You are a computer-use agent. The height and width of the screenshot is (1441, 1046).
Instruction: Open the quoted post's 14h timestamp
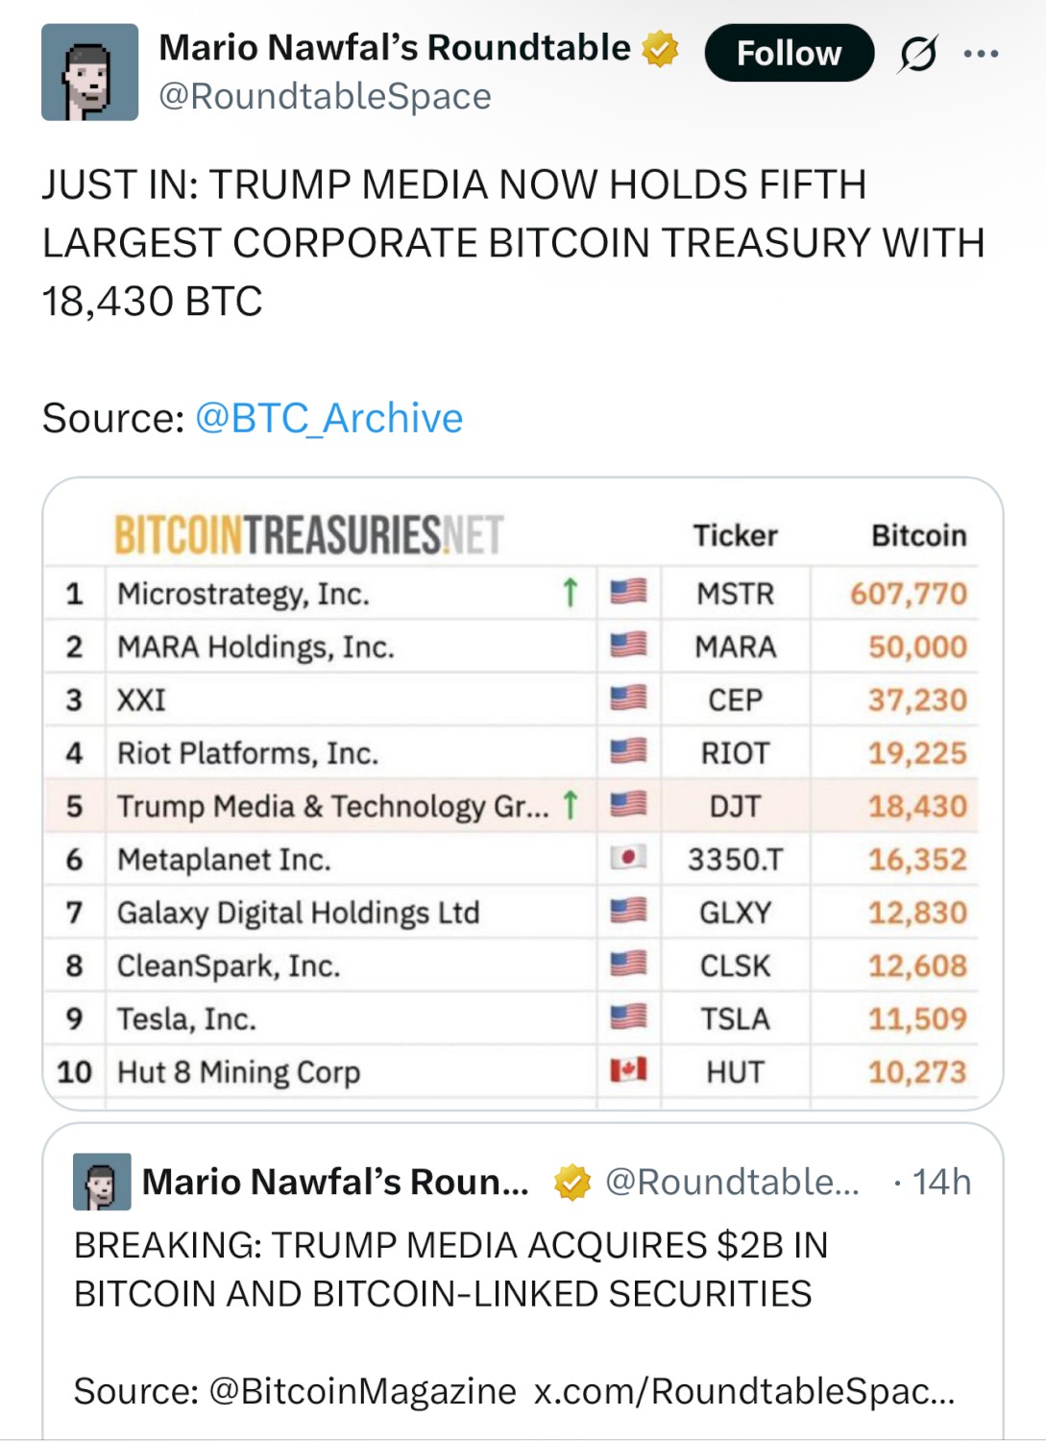click(940, 1182)
